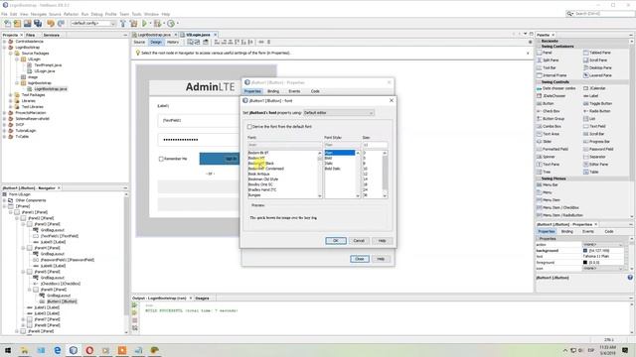Click the font size input field
This screenshot has height=357, width=636.
pyautogui.click(x=375, y=145)
